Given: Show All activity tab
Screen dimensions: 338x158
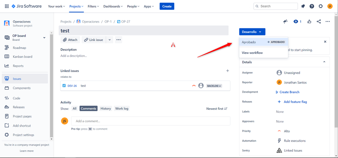Looking at the screenshot, I should point(75,108).
